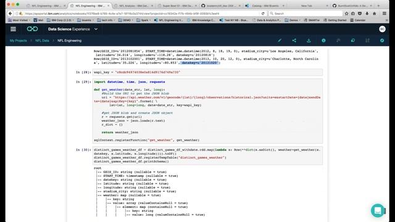Screen dimensions: 395x222
Task: Go to NFL Data breadcrumb
Action: 42,41
